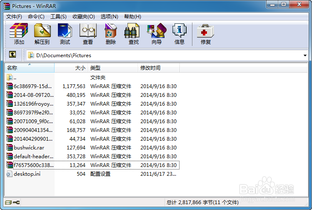Minimize the WinRAR window
Image resolution: width=312 pixels, height=210 pixels.
272,5
